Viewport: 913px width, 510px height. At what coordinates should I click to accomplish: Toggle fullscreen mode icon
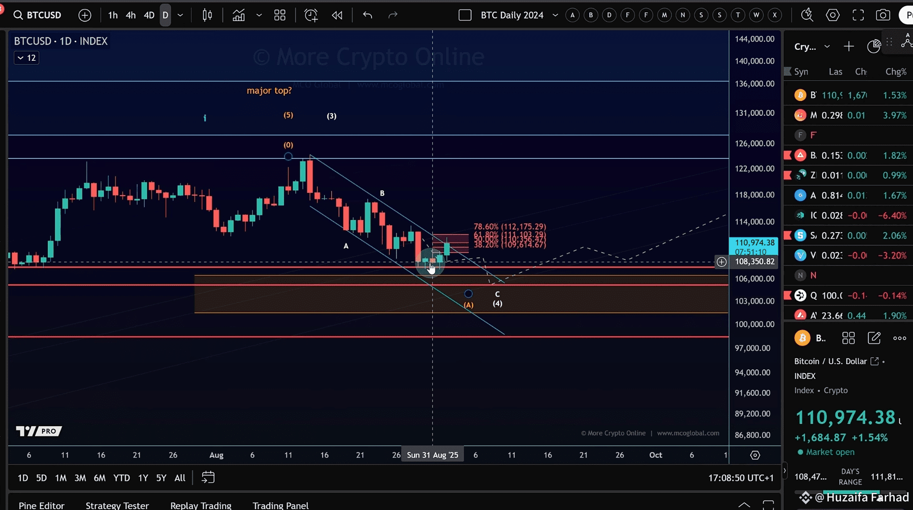(858, 15)
